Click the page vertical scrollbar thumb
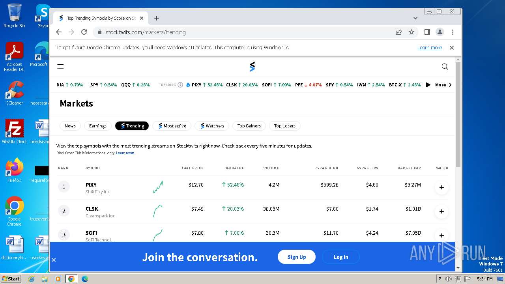 (x=458, y=114)
